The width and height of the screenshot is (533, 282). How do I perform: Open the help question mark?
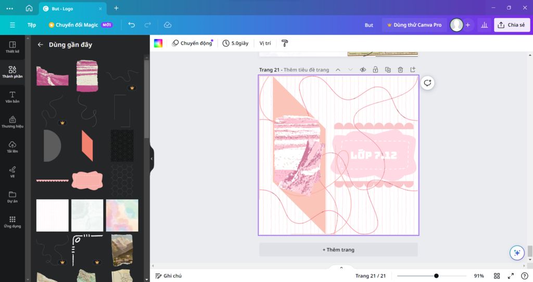click(x=525, y=276)
